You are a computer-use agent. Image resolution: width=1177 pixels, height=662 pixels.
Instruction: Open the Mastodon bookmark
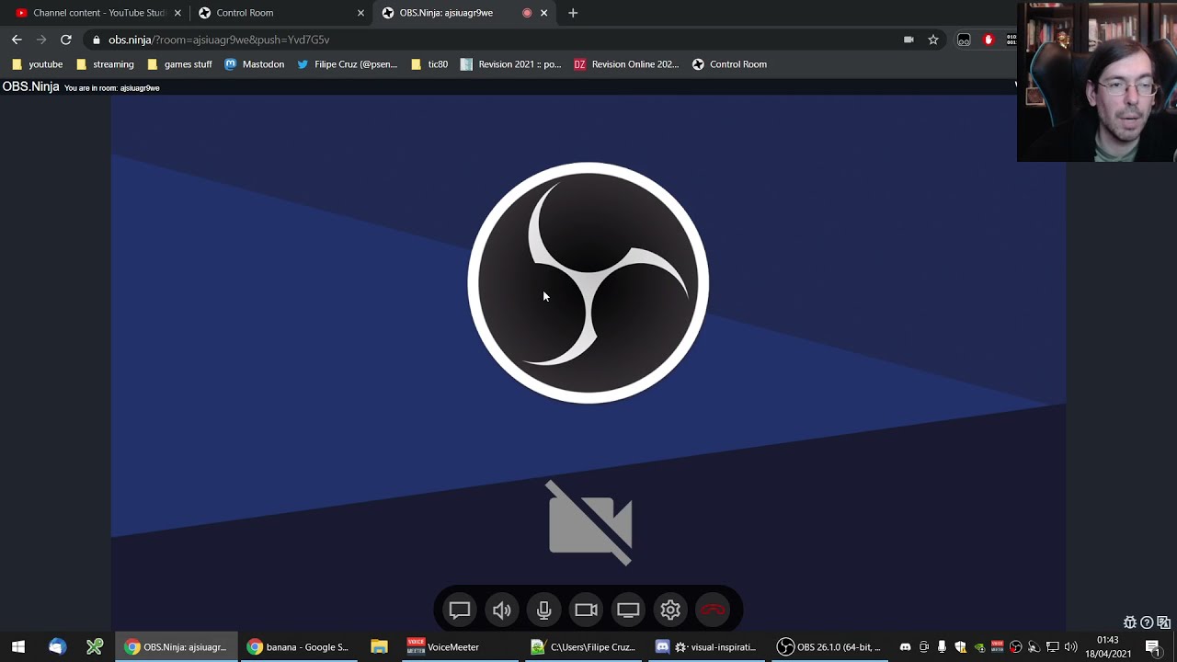[255, 64]
